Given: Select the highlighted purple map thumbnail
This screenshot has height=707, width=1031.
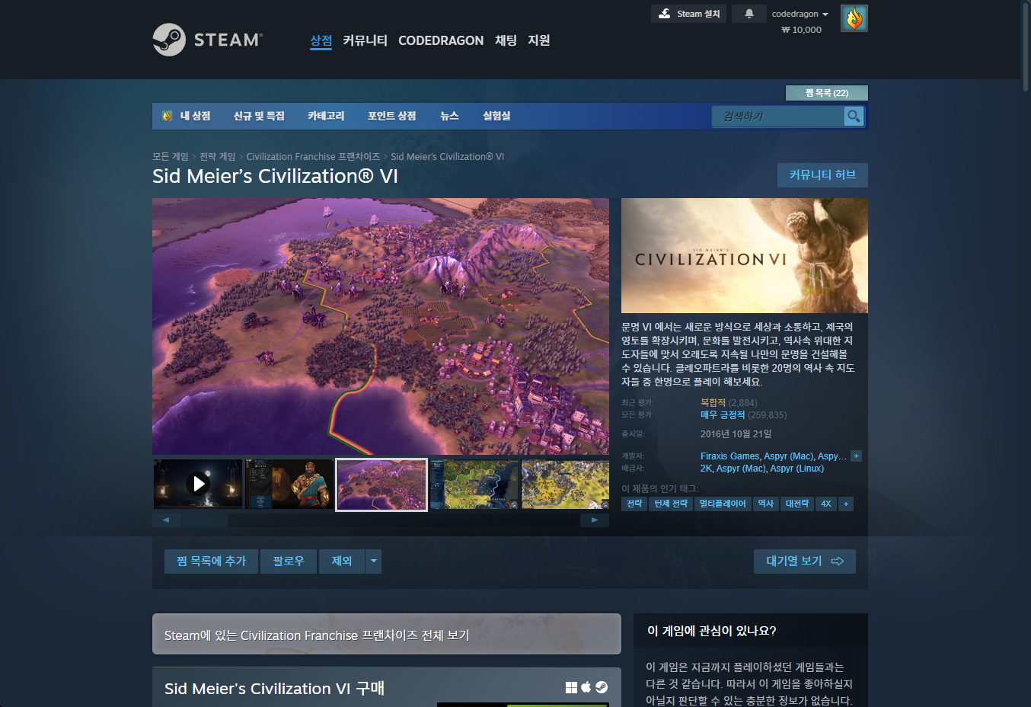Looking at the screenshot, I should click(x=381, y=484).
